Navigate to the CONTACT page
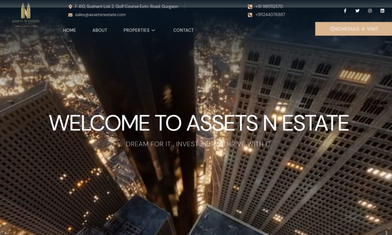392x235 pixels. pos(183,30)
